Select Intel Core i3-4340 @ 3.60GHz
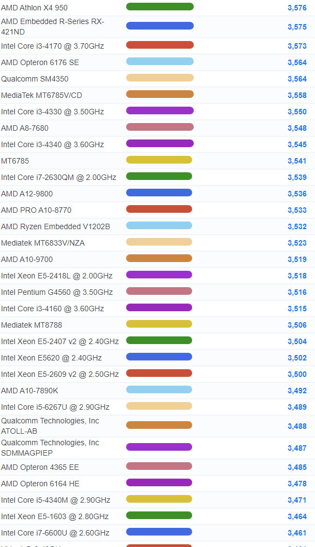 (x=52, y=144)
